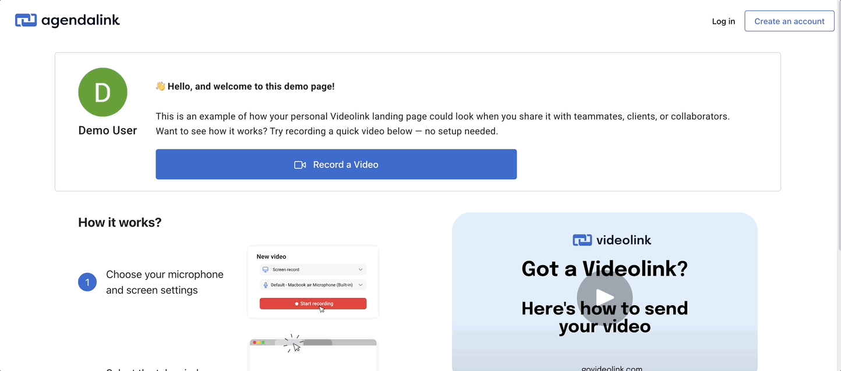Click the videolink logo in the video
This screenshot has height=371, width=841.
612,240
